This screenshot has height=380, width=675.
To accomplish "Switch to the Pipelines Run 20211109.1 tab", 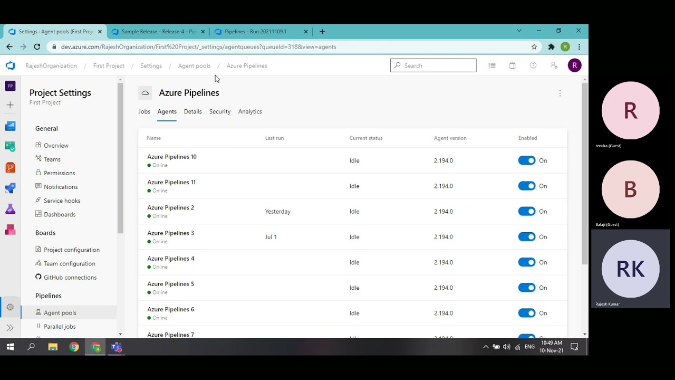I will [x=261, y=32].
